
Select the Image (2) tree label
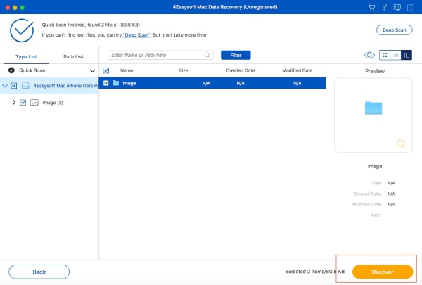click(53, 103)
